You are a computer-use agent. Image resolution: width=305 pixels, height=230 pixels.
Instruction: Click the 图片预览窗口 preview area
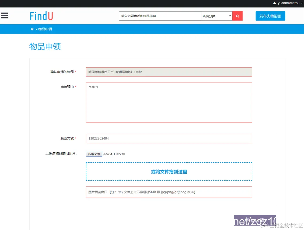169,192
